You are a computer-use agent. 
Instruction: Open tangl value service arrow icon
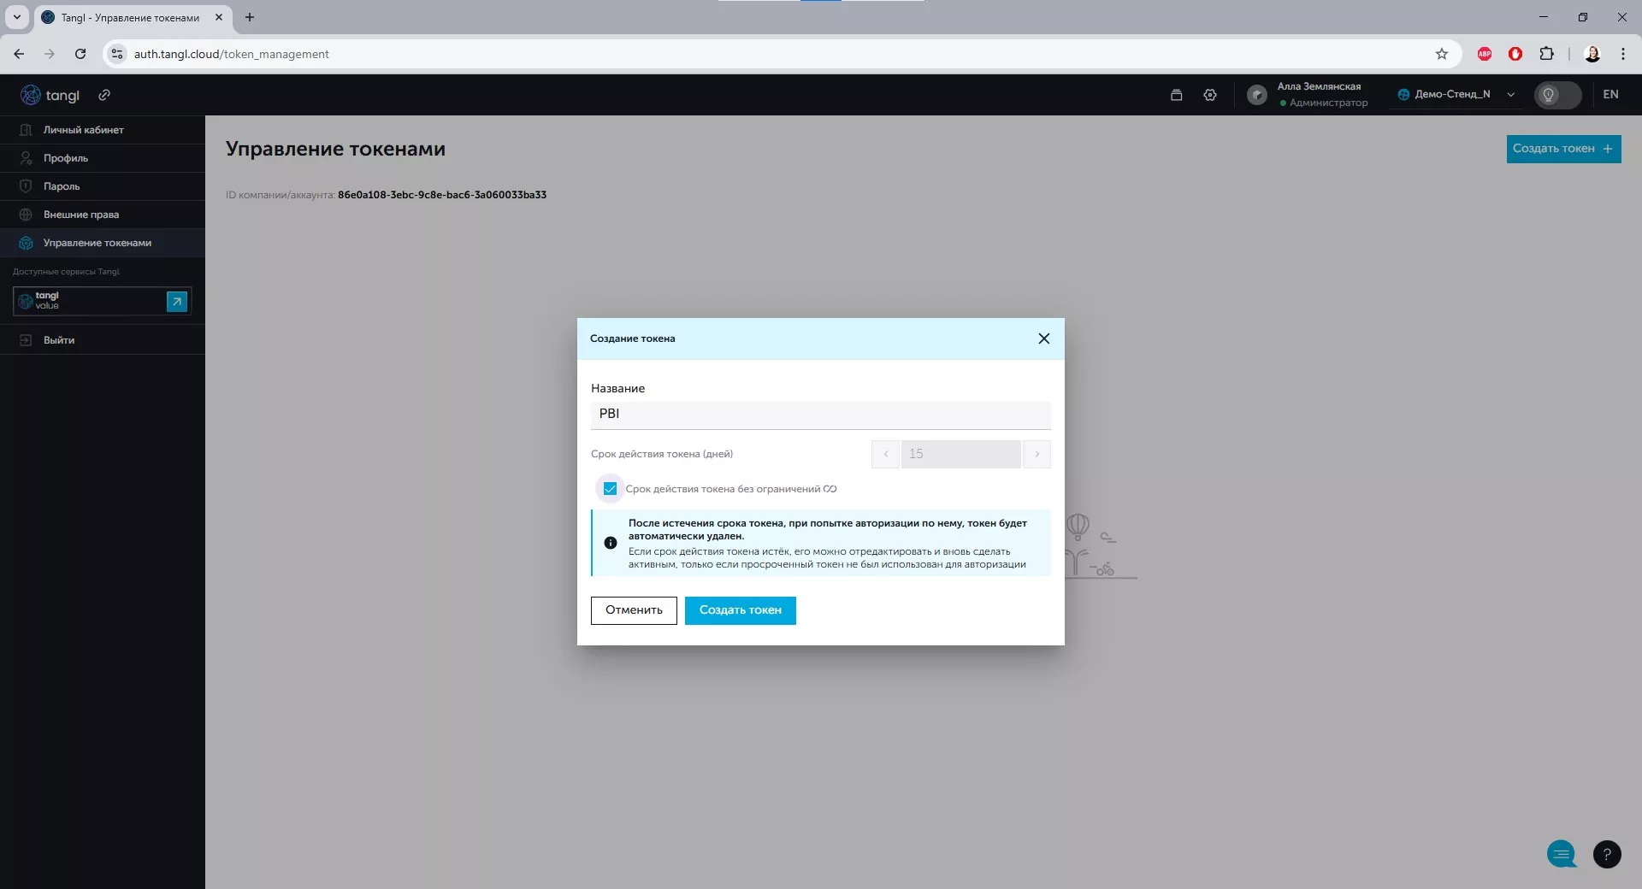176,301
